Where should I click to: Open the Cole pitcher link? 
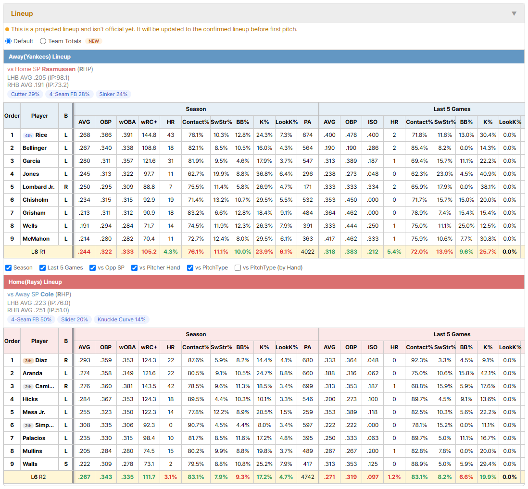(47, 294)
